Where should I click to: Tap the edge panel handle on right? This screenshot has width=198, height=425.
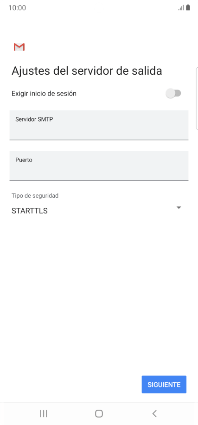click(x=197, y=99)
